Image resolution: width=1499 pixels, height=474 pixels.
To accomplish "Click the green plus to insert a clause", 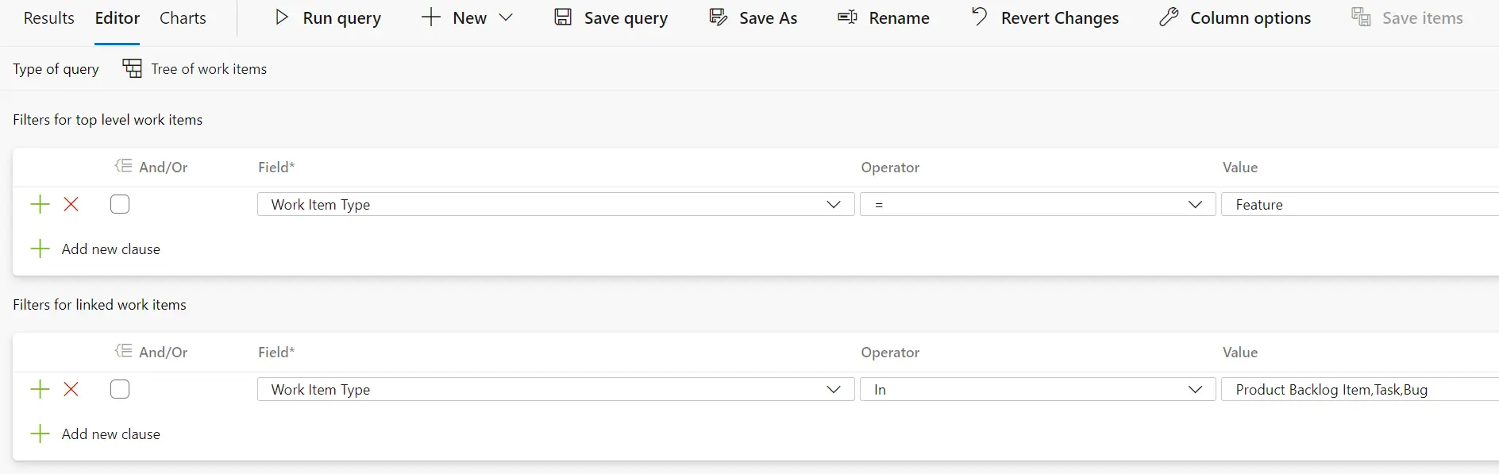I will 40,204.
